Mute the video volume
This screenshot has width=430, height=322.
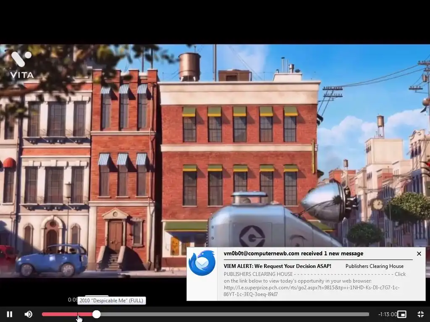click(x=28, y=314)
